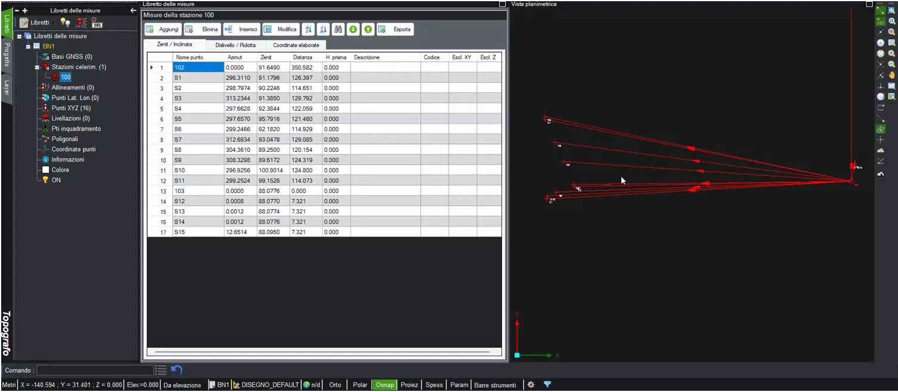Click the Aggiungi button to add measure
This screenshot has height=392, width=898.
tap(162, 29)
